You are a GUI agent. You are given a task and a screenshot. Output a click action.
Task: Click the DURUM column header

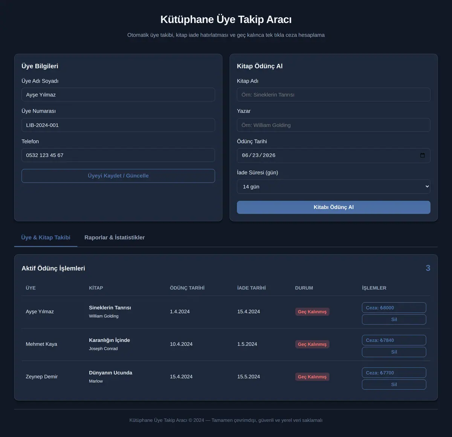[304, 288]
